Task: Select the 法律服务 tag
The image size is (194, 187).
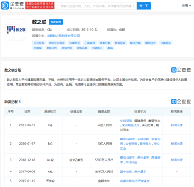Action: tap(166, 43)
